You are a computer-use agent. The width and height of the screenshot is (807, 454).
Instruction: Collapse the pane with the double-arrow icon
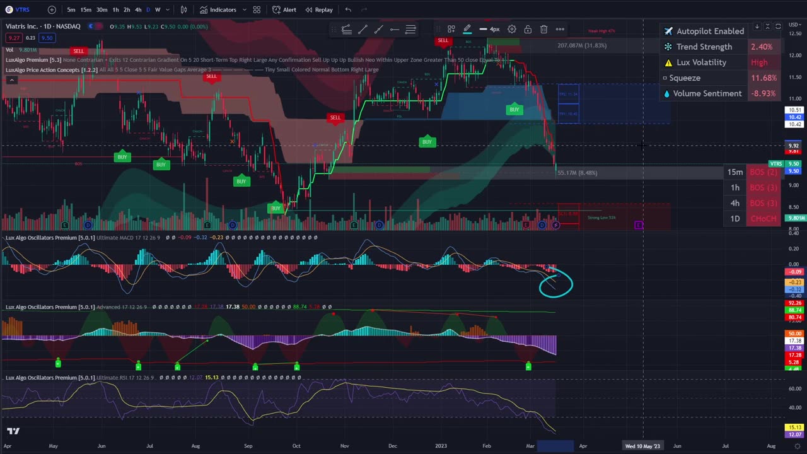(x=767, y=26)
